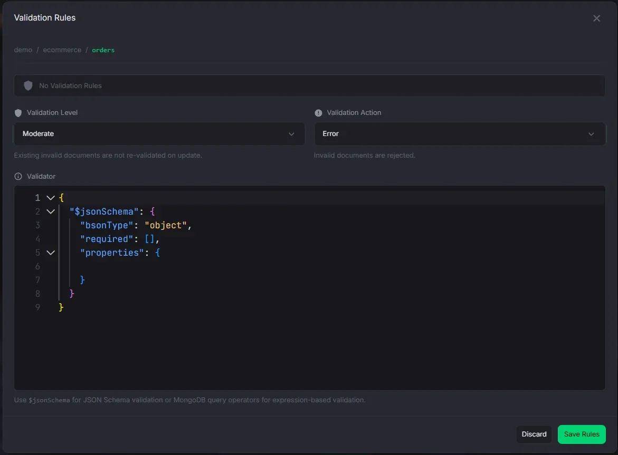Click the Validator info icon

click(x=18, y=177)
